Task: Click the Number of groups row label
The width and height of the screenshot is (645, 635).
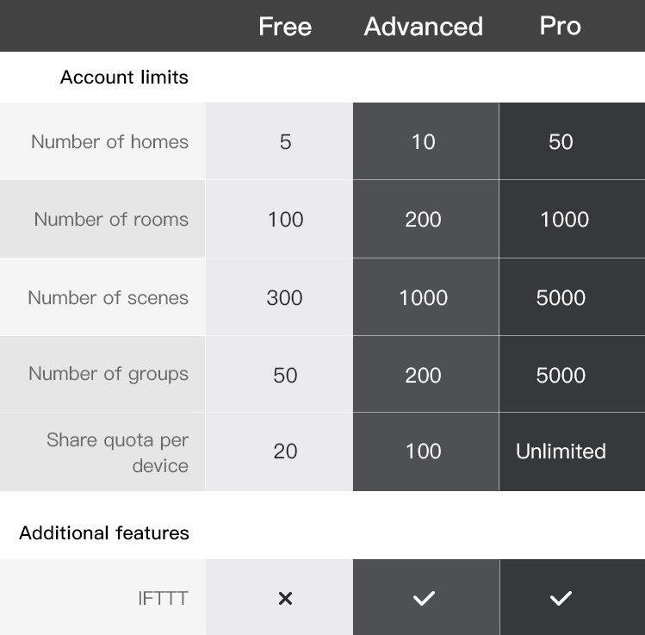Action: click(109, 374)
